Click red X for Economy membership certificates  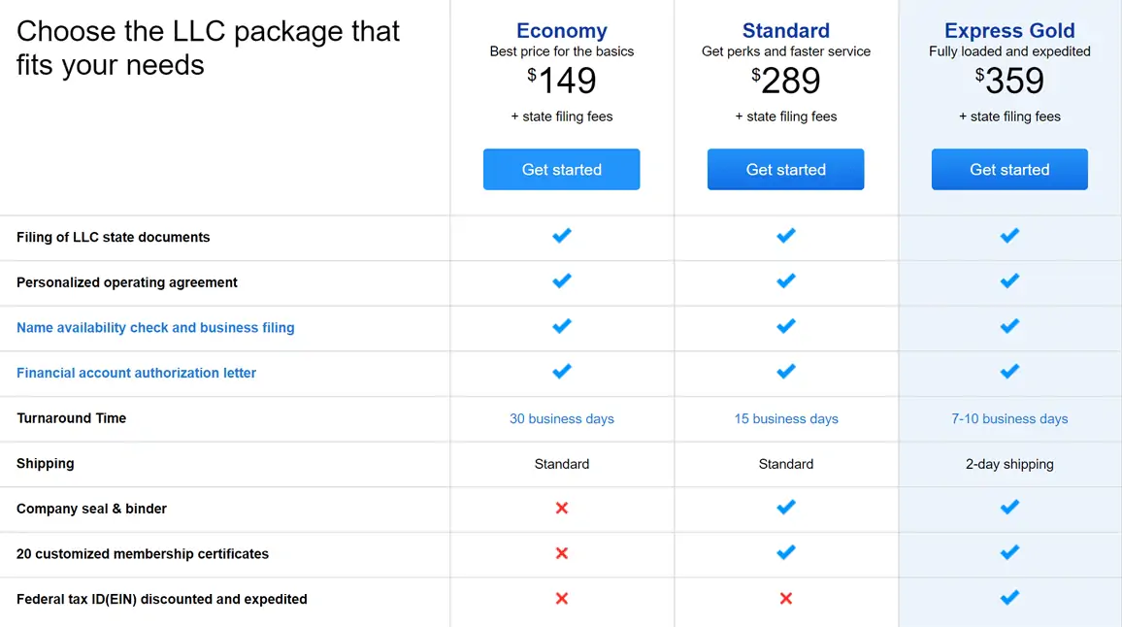[562, 553]
